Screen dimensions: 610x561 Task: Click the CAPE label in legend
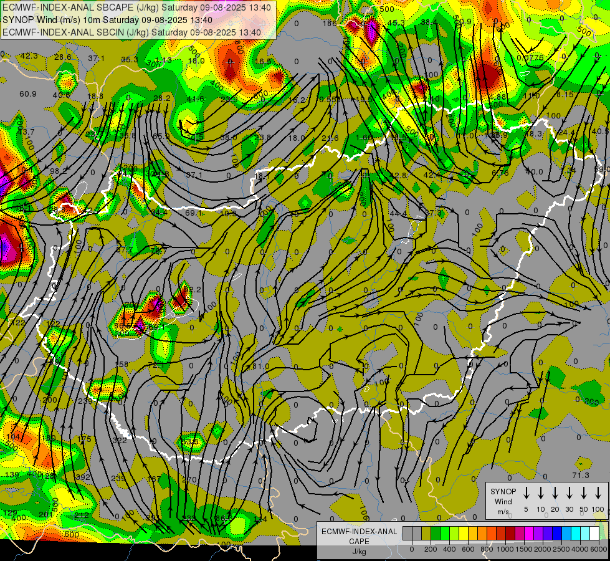(359, 542)
